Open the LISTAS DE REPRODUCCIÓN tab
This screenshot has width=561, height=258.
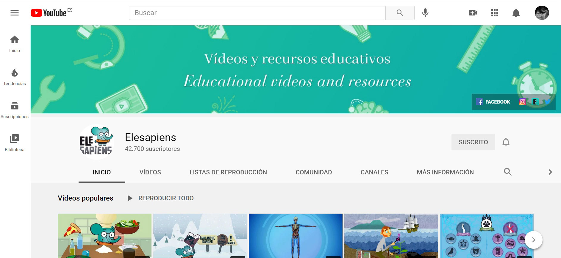coord(228,172)
